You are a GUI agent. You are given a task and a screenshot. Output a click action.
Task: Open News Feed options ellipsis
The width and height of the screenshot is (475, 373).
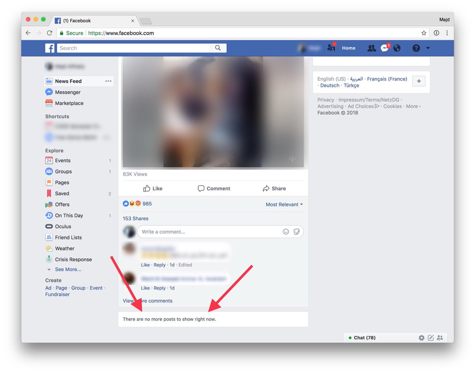(x=108, y=81)
